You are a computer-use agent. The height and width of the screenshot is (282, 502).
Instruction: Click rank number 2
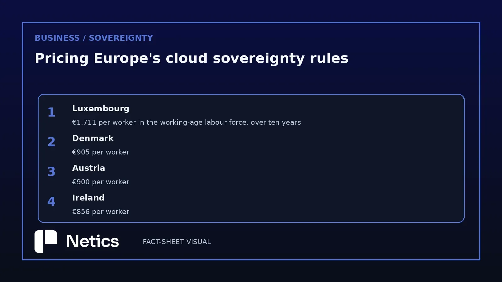click(51, 142)
